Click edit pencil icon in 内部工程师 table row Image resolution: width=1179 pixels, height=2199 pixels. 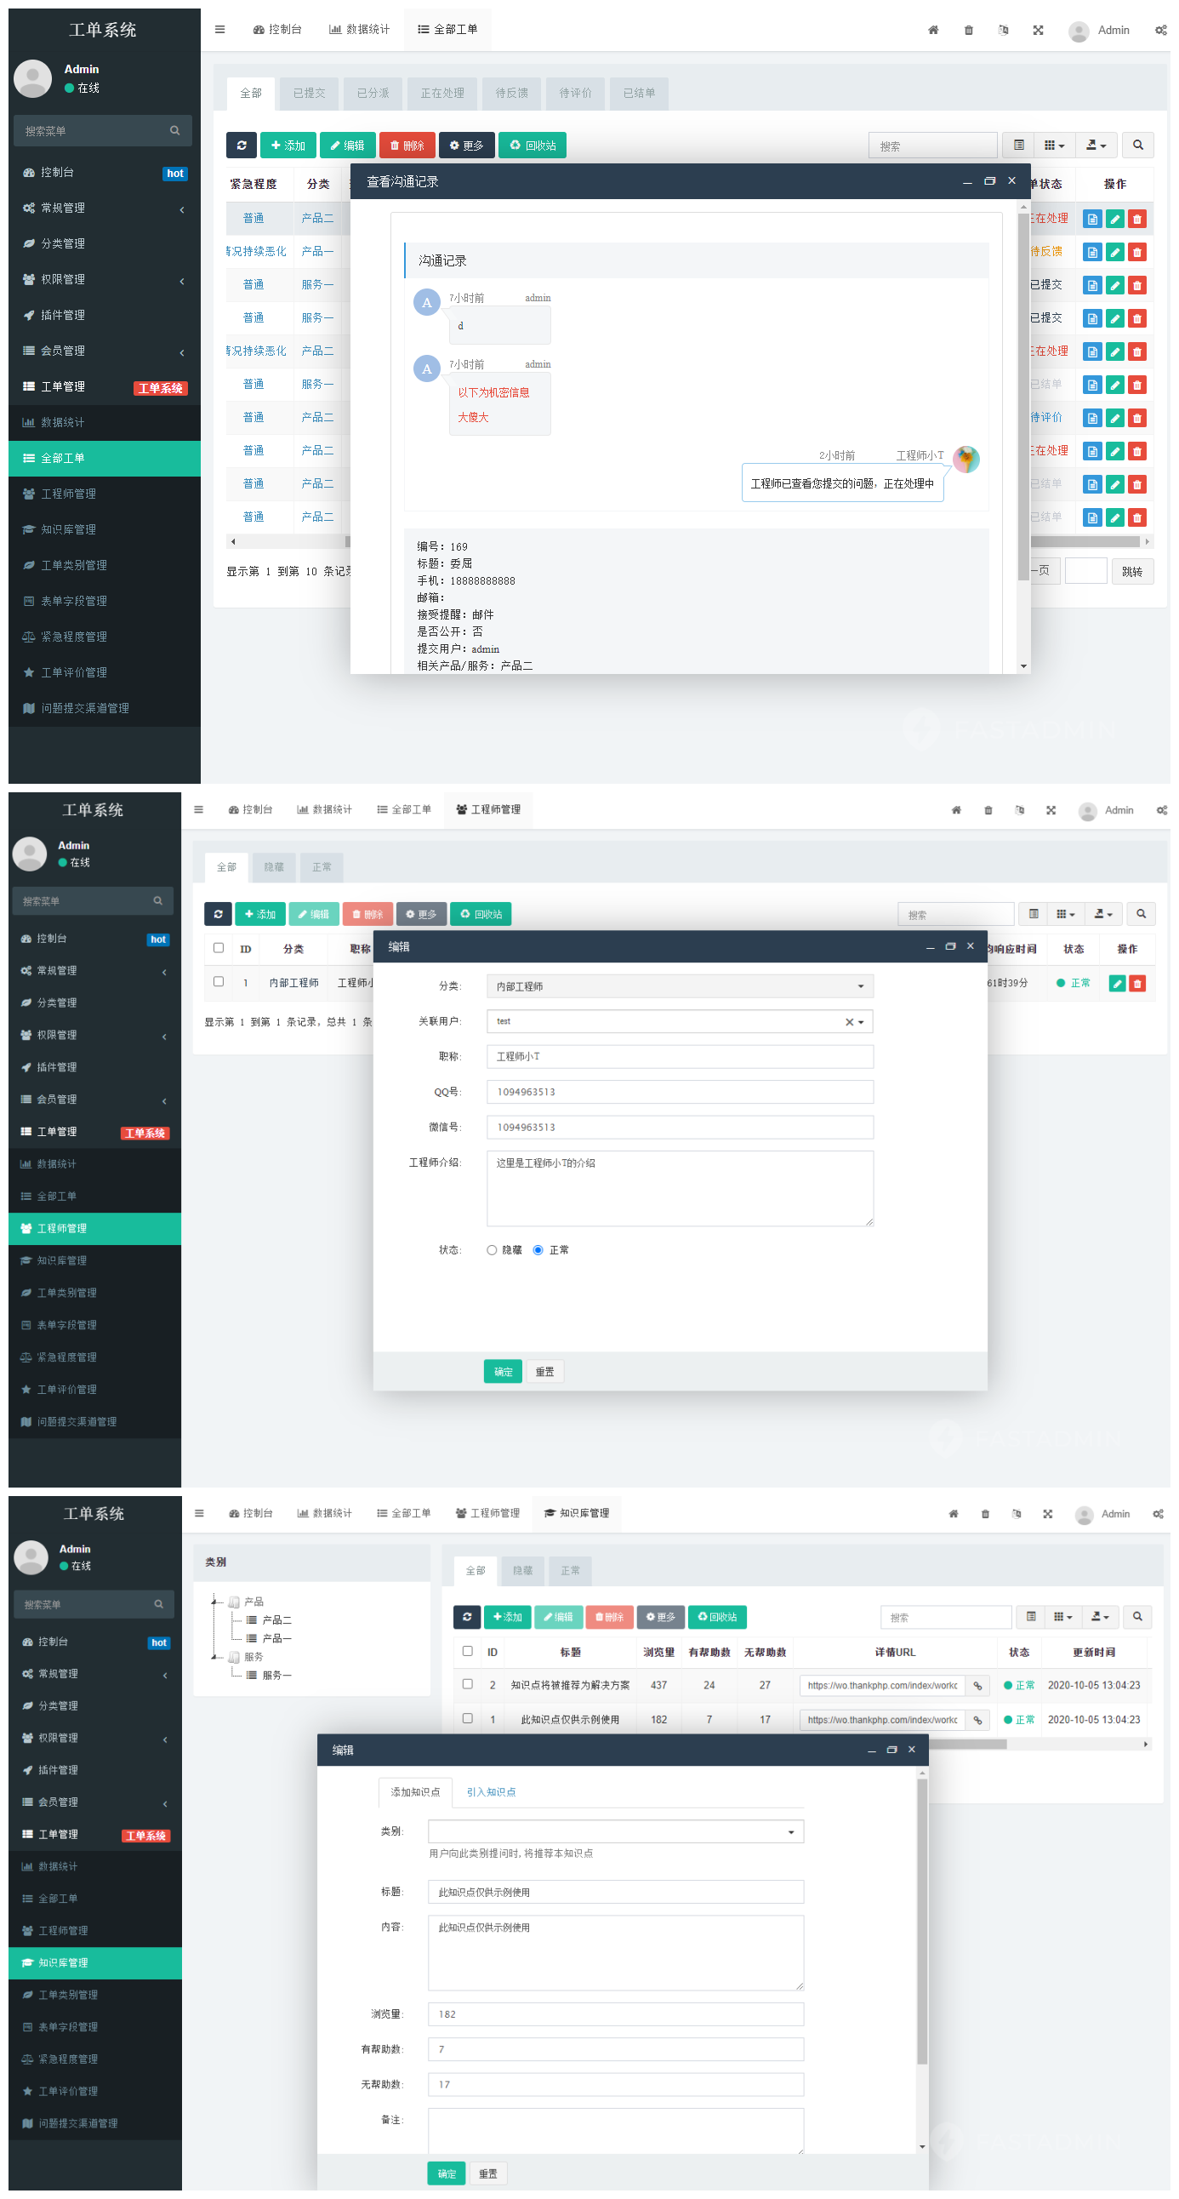click(1115, 984)
